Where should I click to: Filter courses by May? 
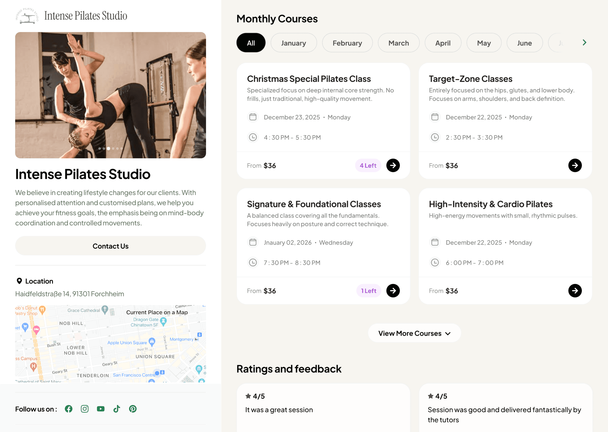(x=484, y=43)
